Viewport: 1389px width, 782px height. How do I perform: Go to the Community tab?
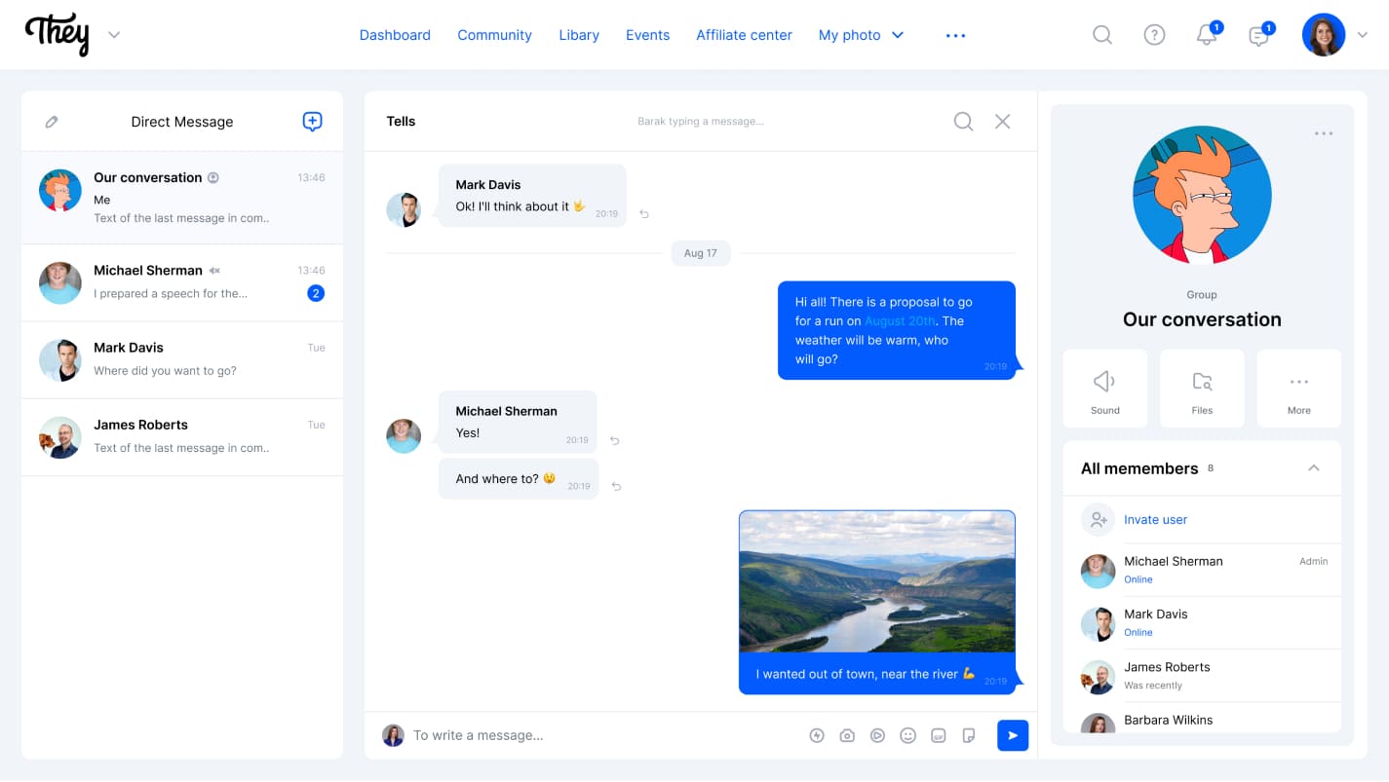494,35
